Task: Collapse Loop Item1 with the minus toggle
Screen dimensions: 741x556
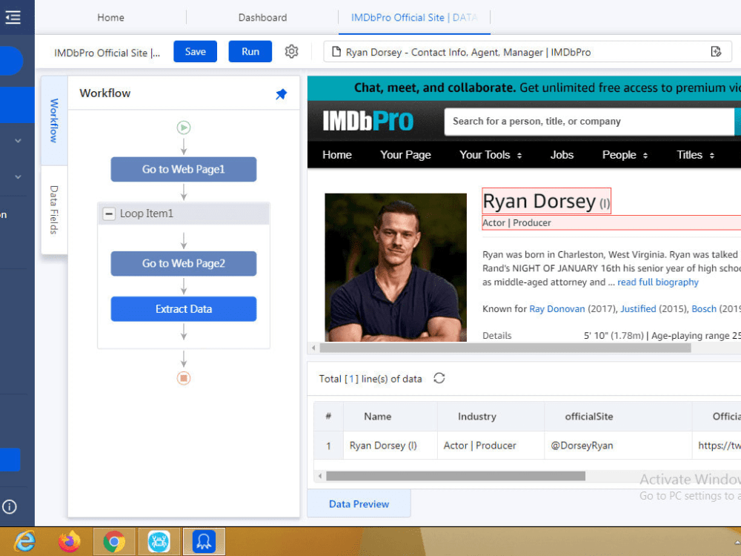Action: [109, 214]
